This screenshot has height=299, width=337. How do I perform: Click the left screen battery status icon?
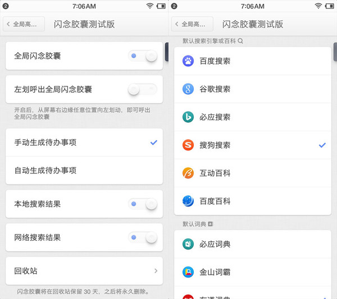(x=161, y=6)
